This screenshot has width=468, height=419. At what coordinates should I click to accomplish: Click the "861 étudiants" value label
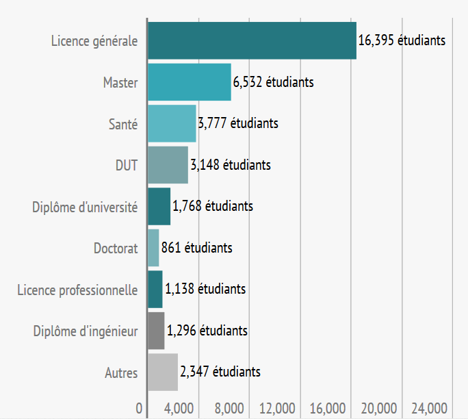tap(196, 248)
